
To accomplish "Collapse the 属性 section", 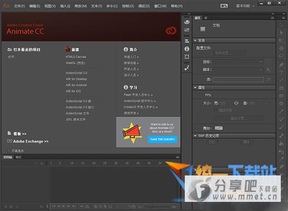I will (x=195, y=87).
